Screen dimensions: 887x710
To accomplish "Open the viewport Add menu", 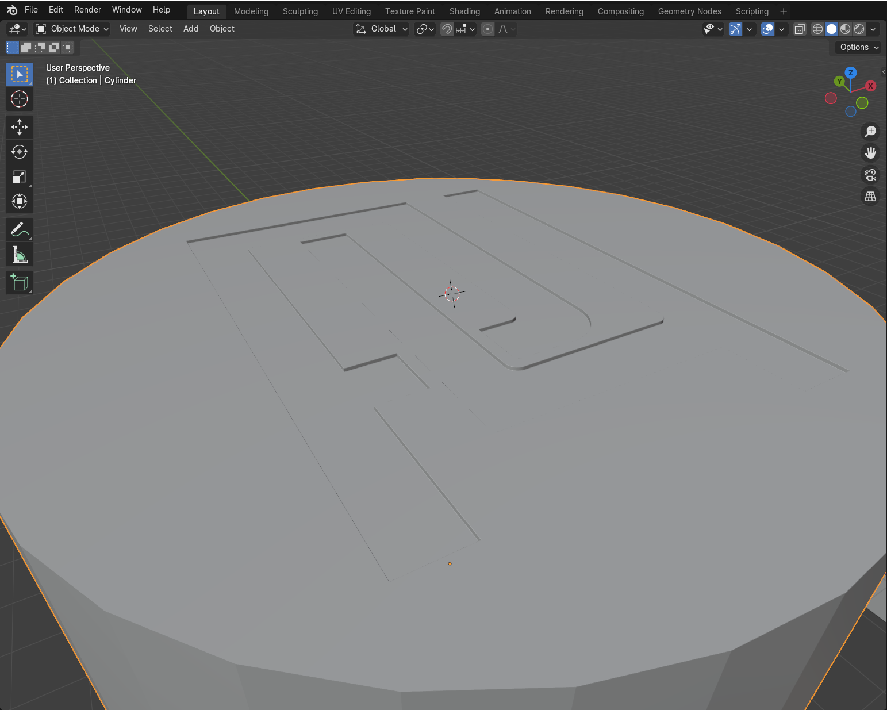I will pyautogui.click(x=191, y=29).
